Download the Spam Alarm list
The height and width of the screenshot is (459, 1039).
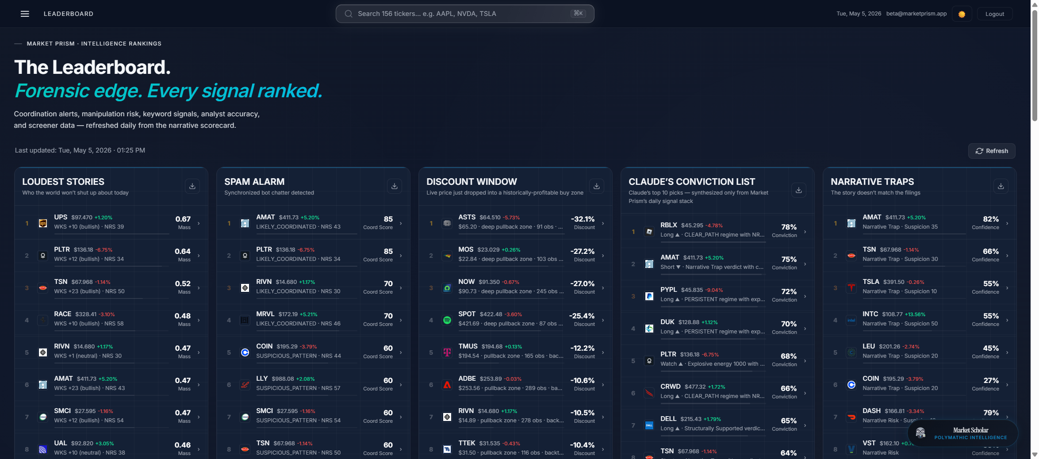coord(394,186)
